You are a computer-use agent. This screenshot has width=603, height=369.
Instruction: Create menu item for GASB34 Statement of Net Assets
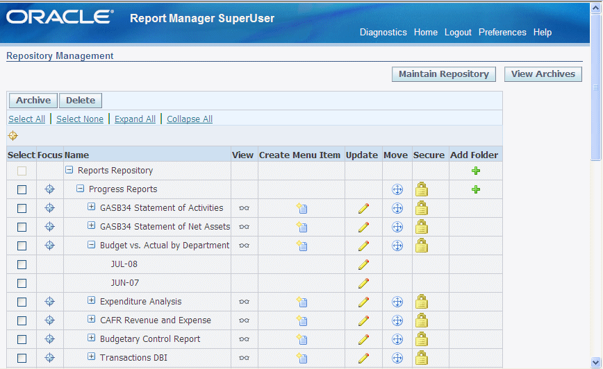[x=302, y=227]
